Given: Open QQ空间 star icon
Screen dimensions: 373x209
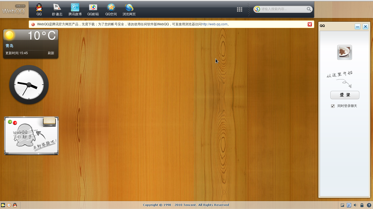Looking at the screenshot, I should point(111,10).
